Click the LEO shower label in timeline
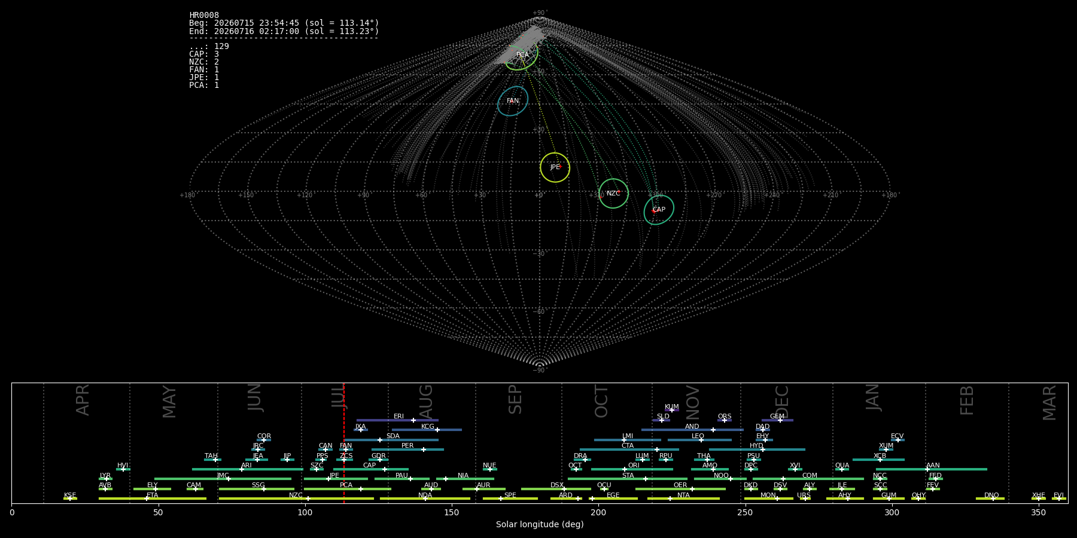Viewport: 1077px width, 538px height. pyautogui.click(x=698, y=436)
